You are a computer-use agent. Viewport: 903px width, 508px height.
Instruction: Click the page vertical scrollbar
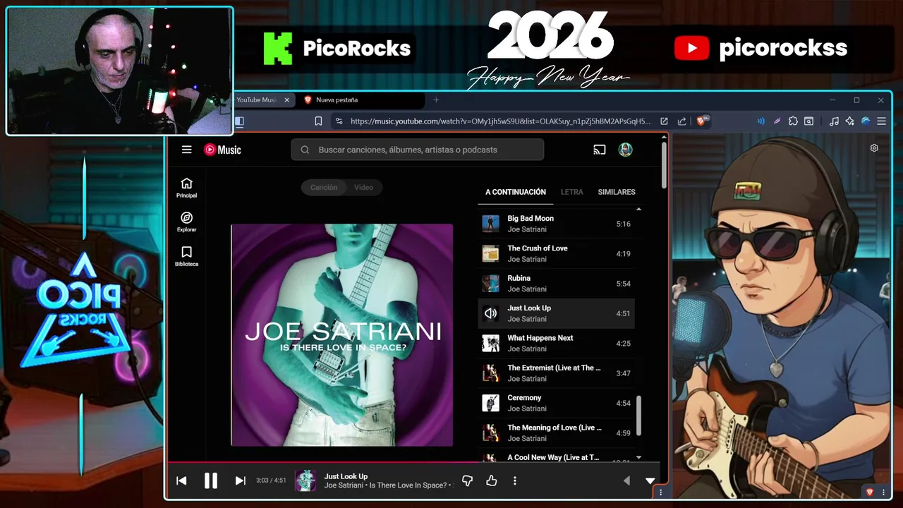(x=664, y=166)
